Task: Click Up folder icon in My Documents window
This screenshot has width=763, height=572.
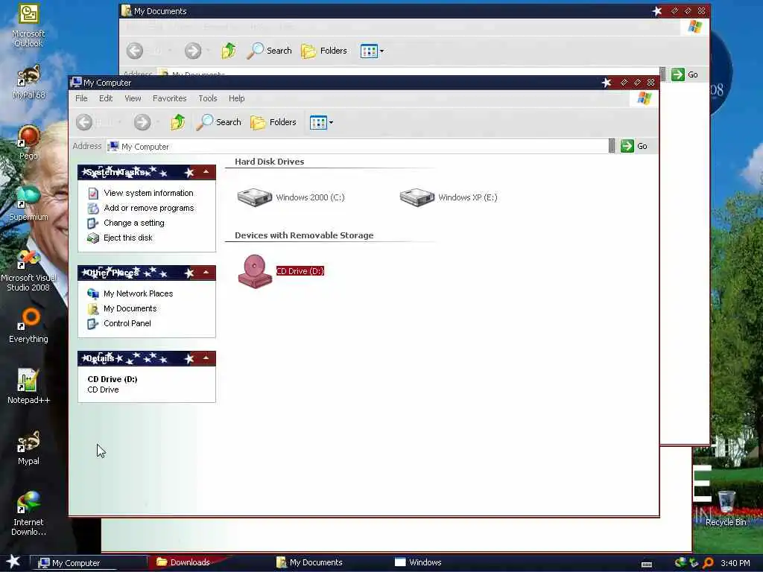Action: pyautogui.click(x=228, y=51)
